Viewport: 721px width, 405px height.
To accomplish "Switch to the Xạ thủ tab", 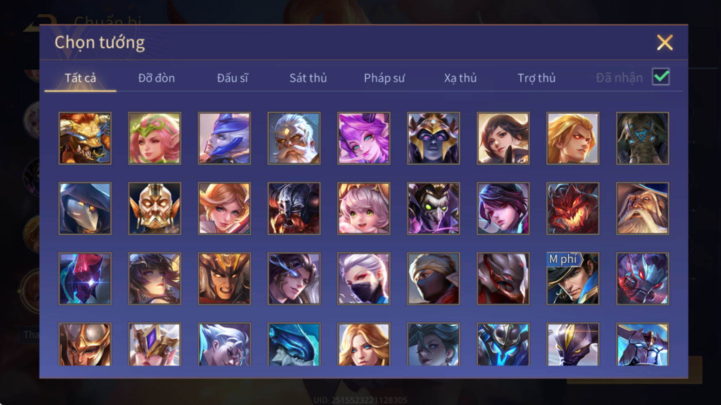I will coord(460,78).
